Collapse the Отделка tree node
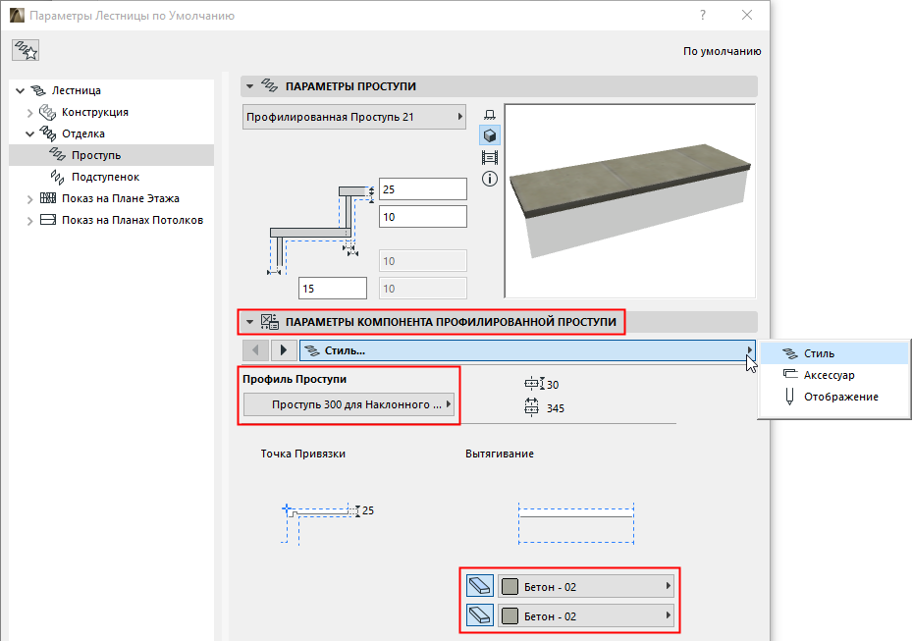This screenshot has width=912, height=641. (x=29, y=134)
